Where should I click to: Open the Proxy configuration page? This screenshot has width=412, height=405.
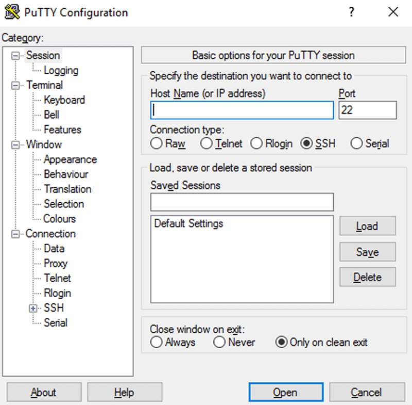click(56, 263)
